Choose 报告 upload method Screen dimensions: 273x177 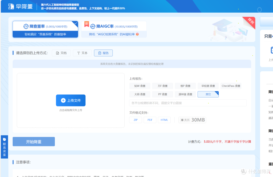(x=103, y=53)
